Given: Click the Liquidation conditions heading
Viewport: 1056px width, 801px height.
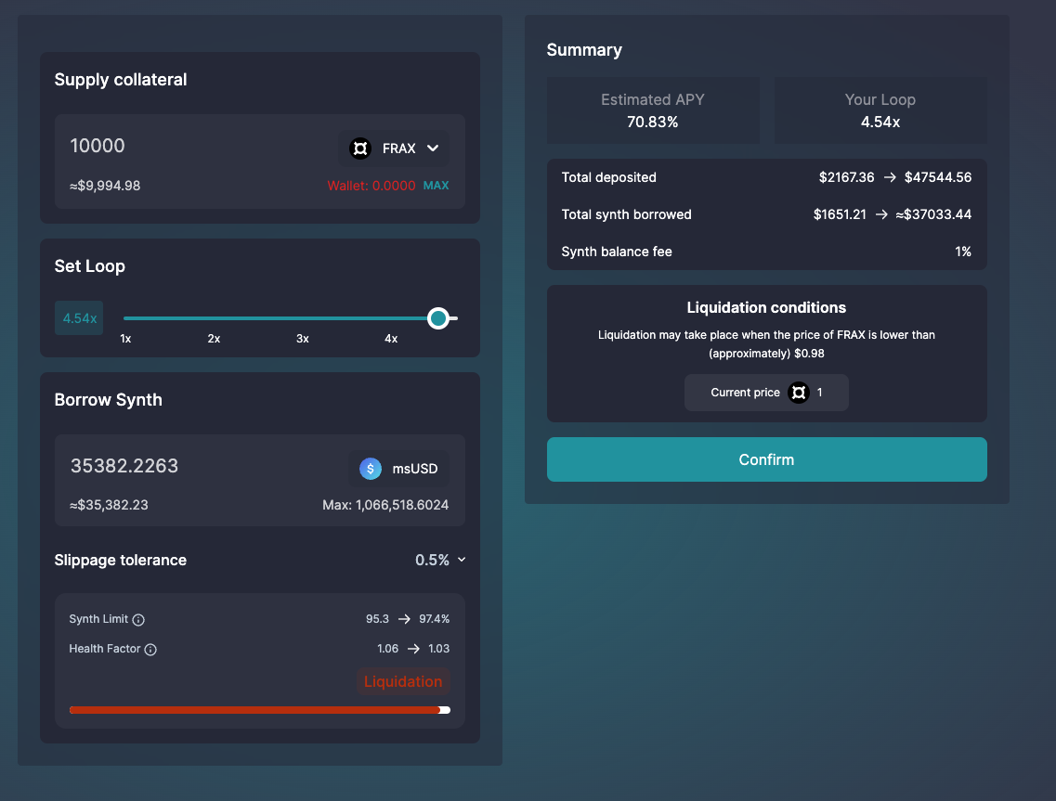Looking at the screenshot, I should 766,307.
